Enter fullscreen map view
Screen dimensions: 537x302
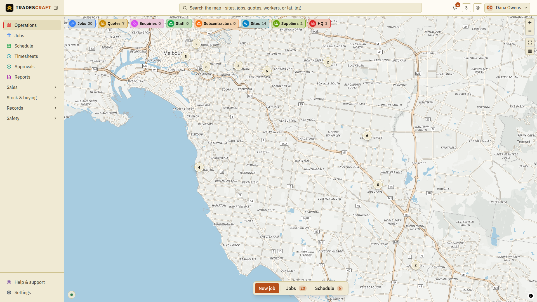[x=530, y=43]
